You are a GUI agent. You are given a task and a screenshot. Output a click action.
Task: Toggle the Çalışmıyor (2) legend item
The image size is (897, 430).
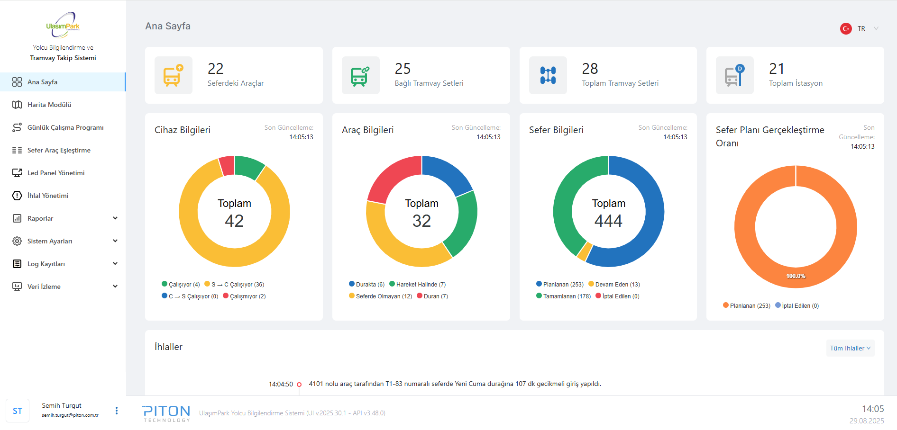(x=245, y=296)
